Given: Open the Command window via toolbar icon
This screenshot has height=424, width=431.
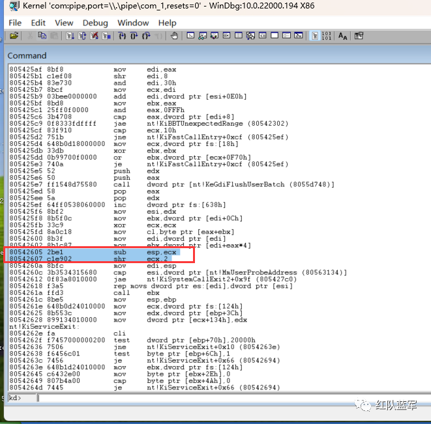Looking at the screenshot, I should [190, 35].
